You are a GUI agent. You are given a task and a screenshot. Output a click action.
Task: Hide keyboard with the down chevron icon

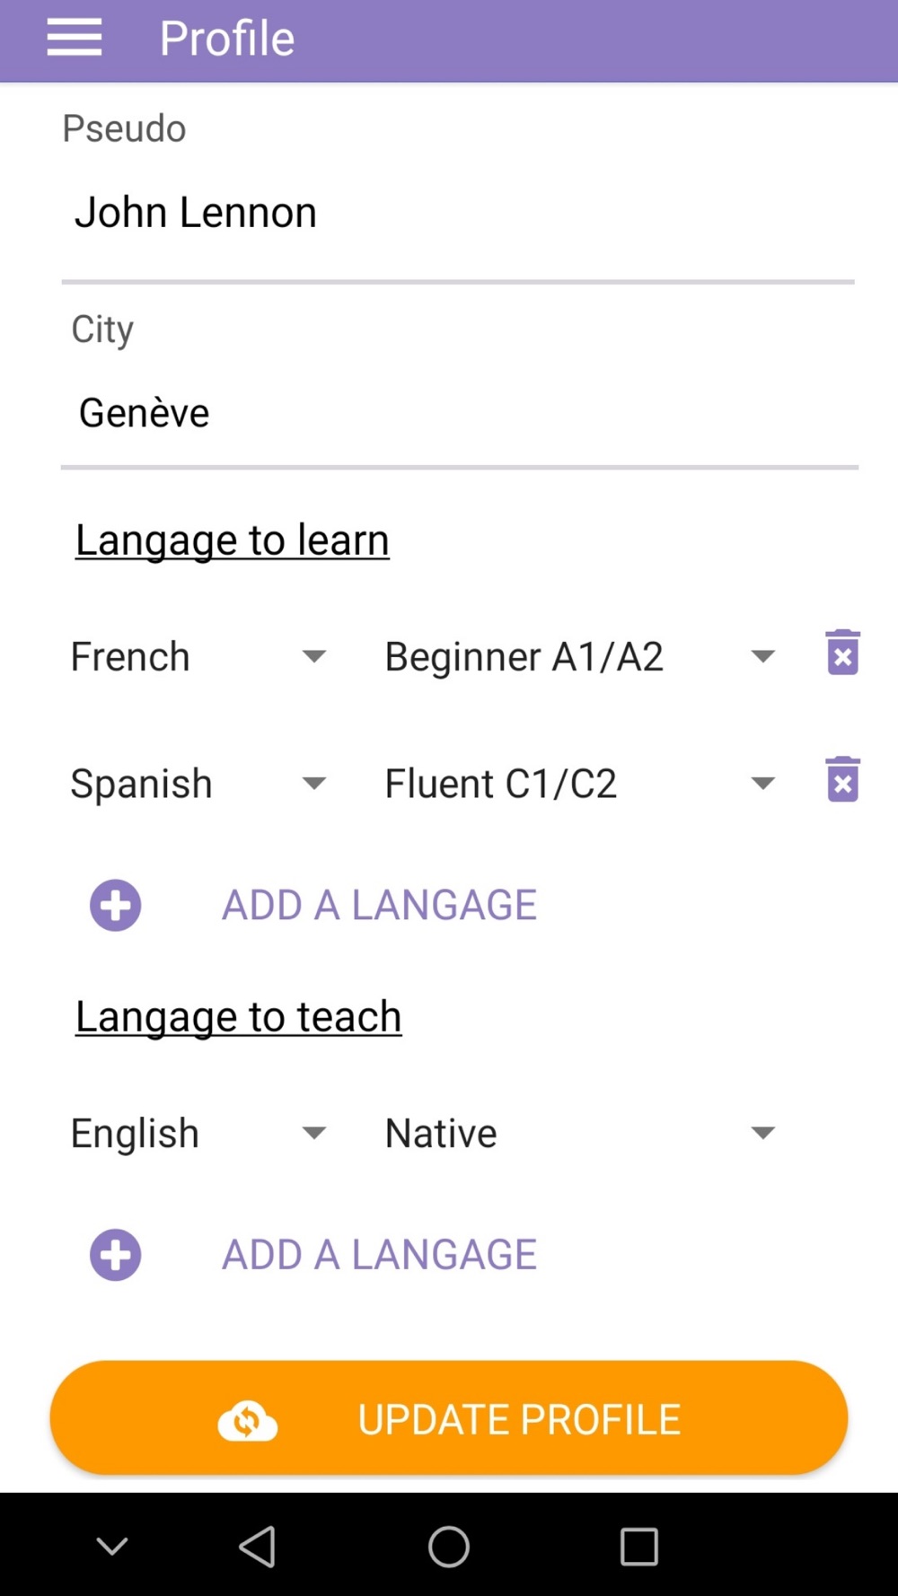point(112,1546)
